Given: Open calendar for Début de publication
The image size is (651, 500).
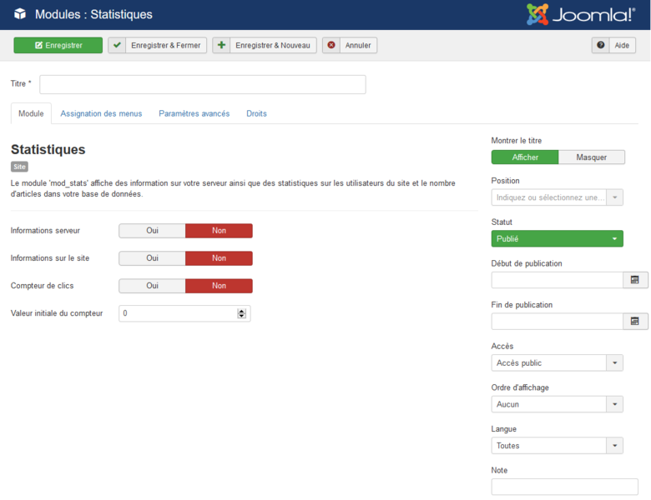Looking at the screenshot, I should click(x=635, y=280).
